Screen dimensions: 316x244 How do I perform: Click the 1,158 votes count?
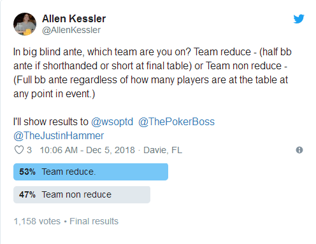point(37,221)
